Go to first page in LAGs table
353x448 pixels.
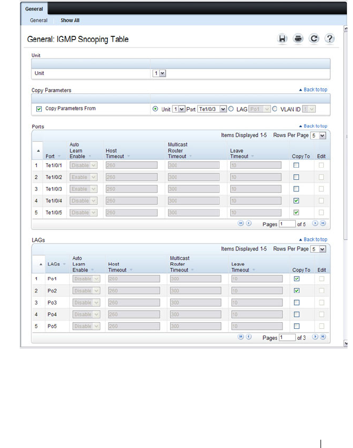241,337
